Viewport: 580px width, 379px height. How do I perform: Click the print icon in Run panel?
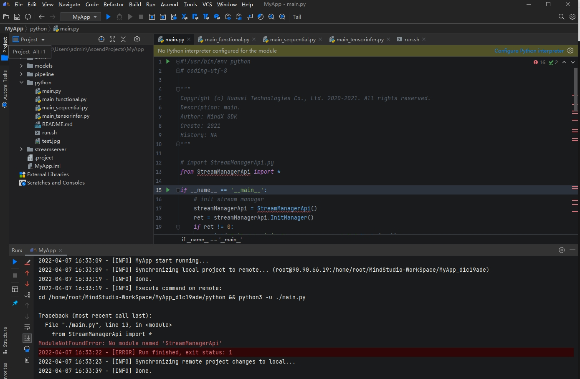tap(27, 349)
